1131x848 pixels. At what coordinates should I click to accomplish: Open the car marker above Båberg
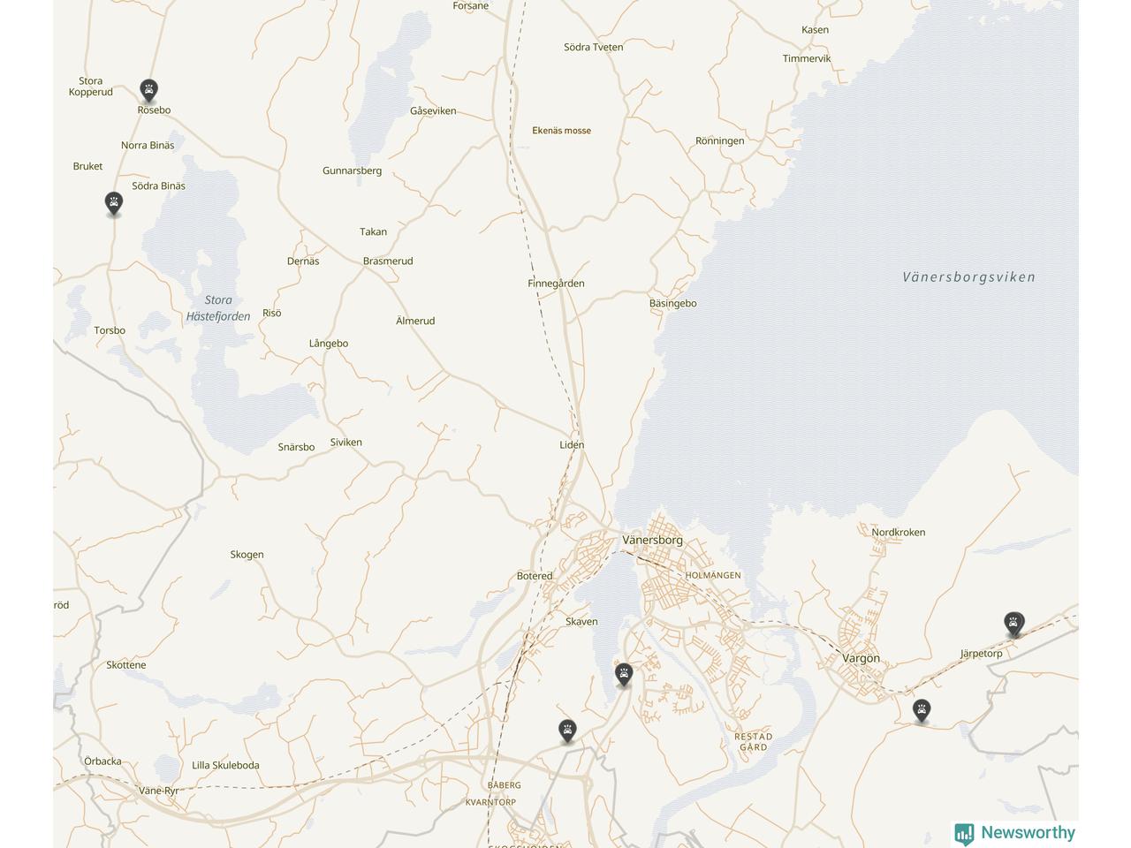click(567, 731)
